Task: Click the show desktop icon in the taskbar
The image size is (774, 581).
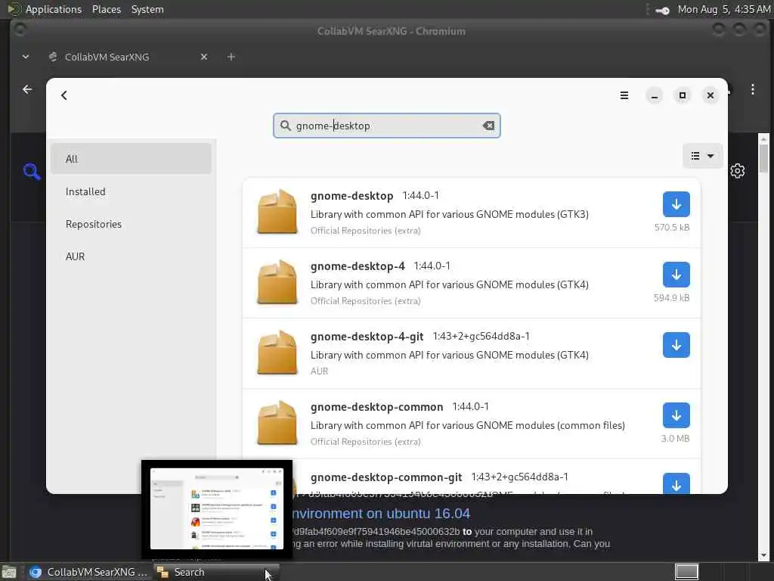Action: tap(9, 573)
